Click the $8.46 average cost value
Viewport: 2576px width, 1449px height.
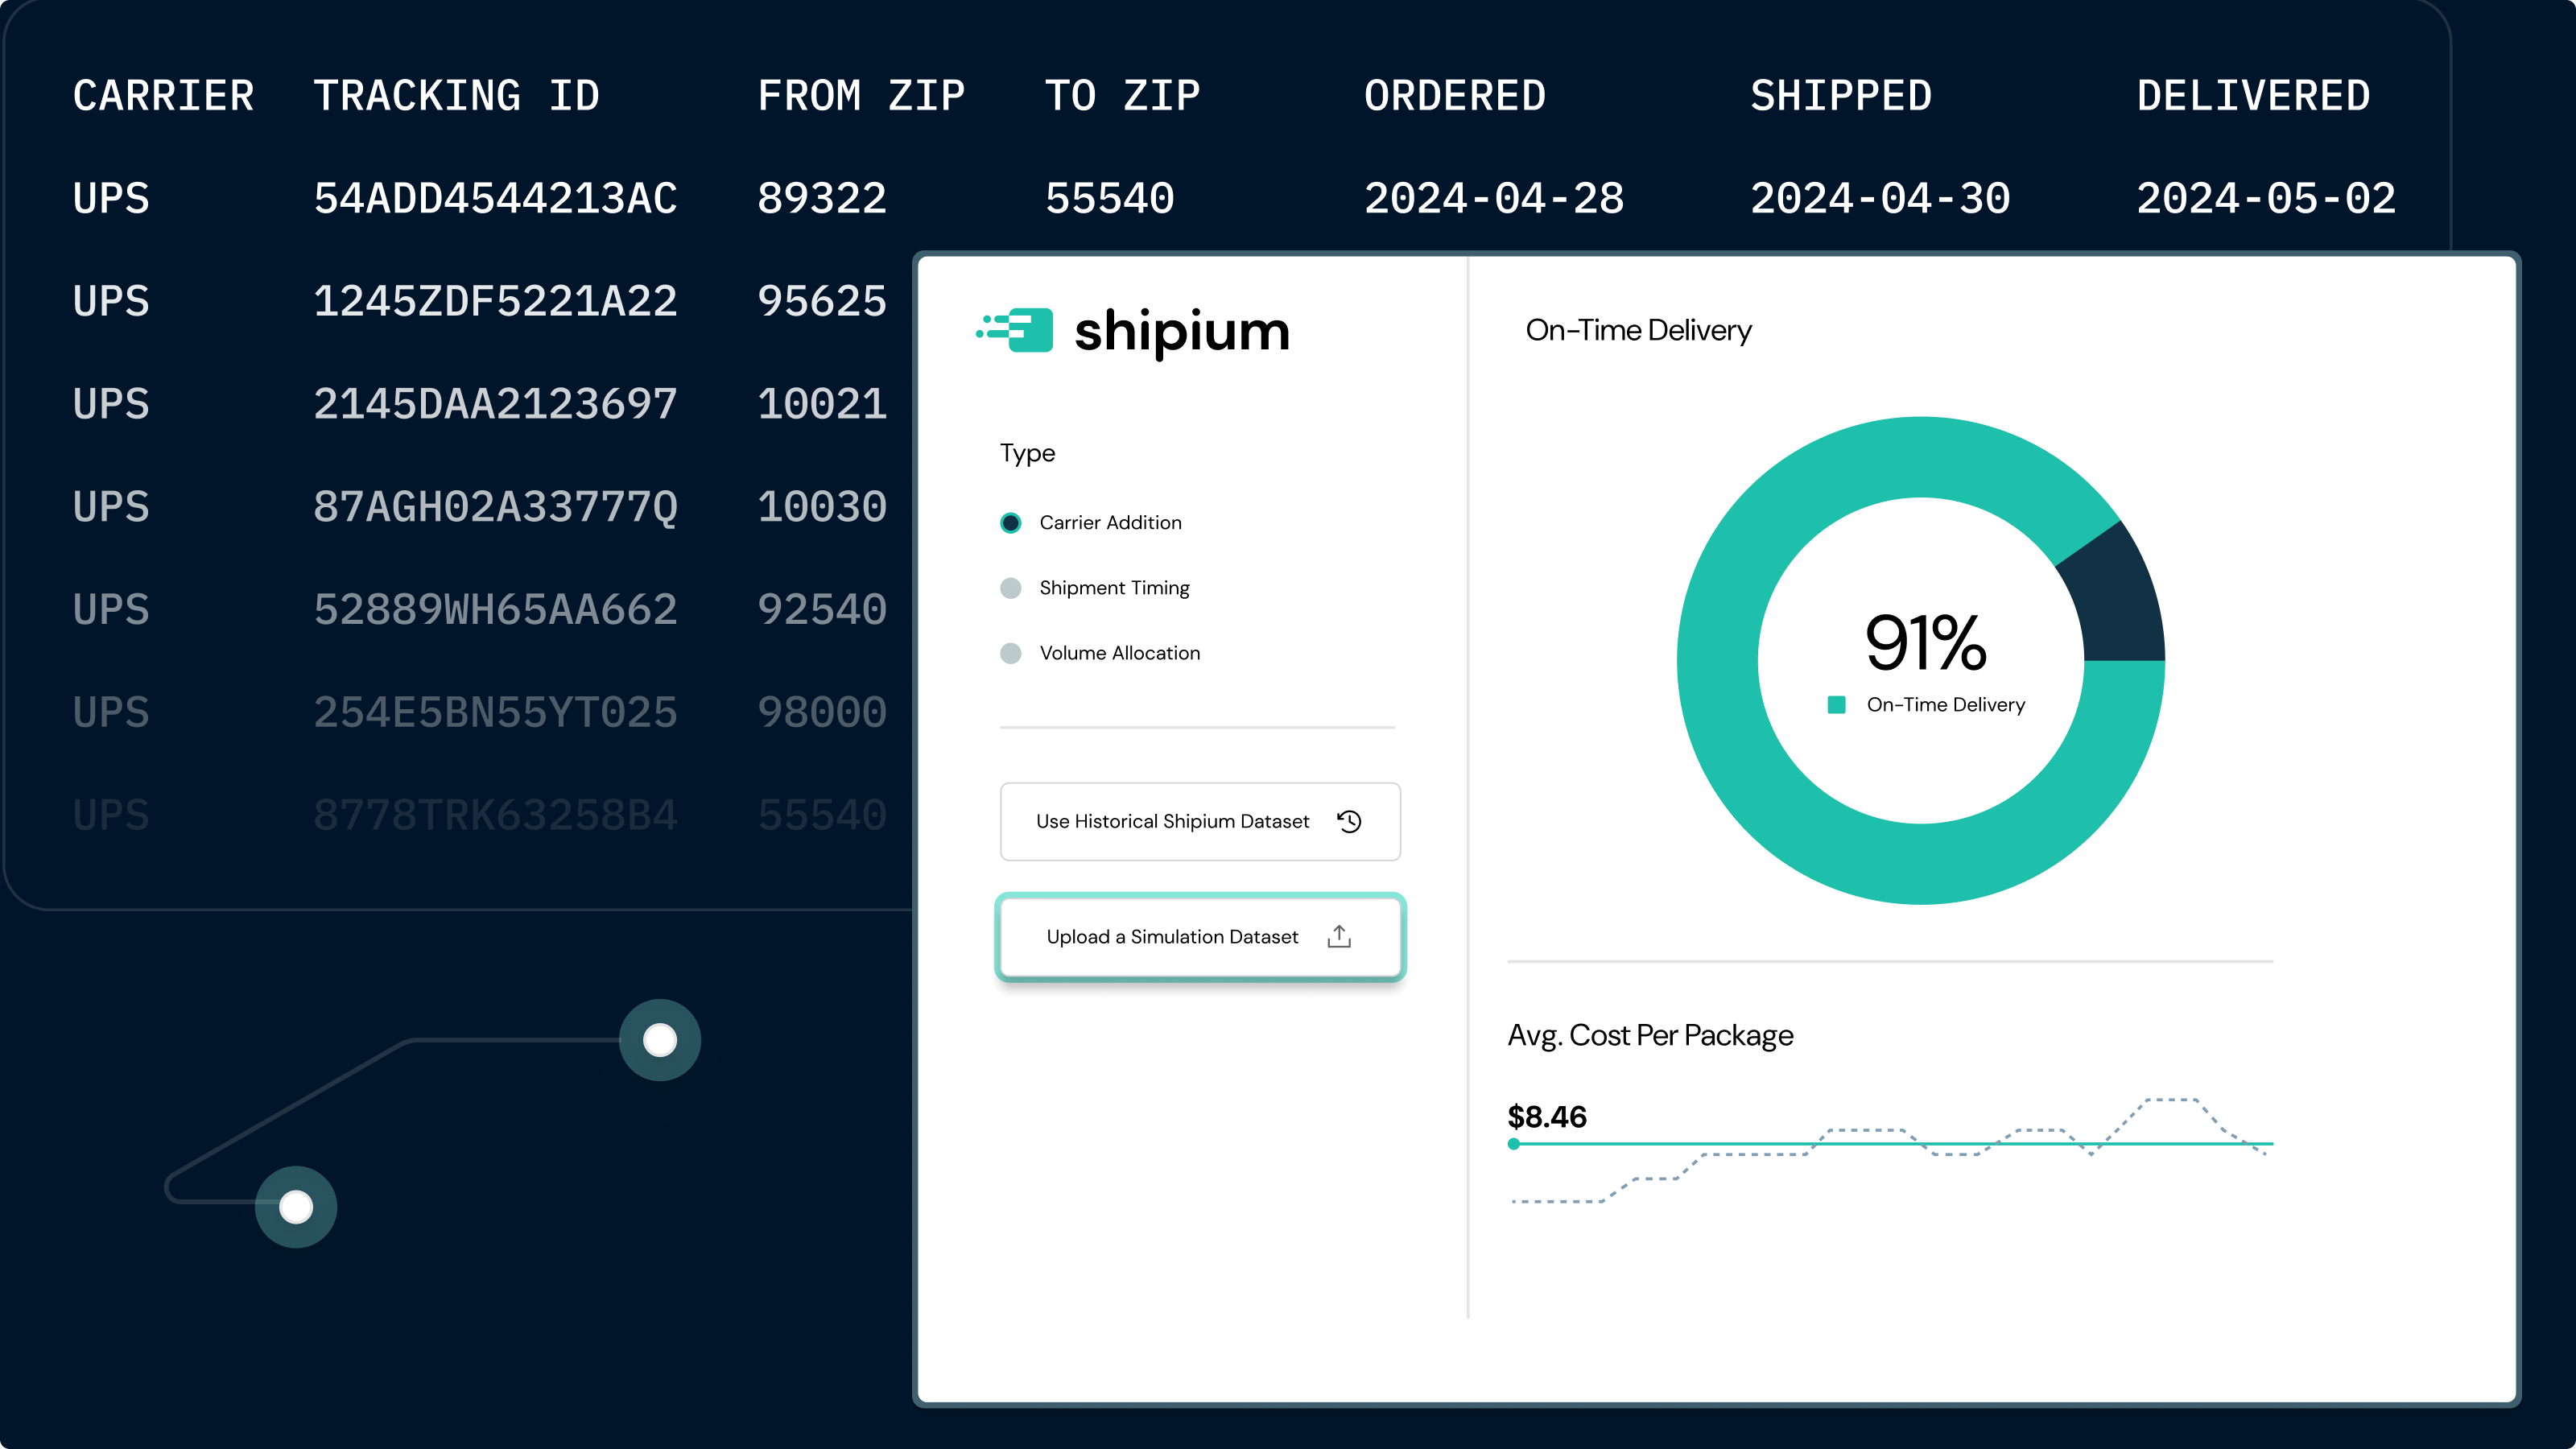point(1547,1116)
